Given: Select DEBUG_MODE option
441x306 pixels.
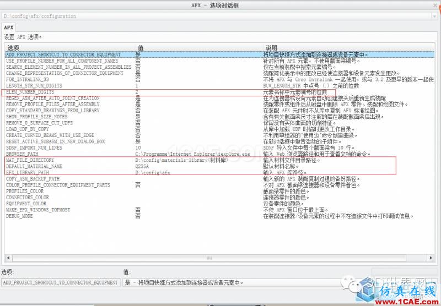Looking at the screenshot, I should pos(19,216).
